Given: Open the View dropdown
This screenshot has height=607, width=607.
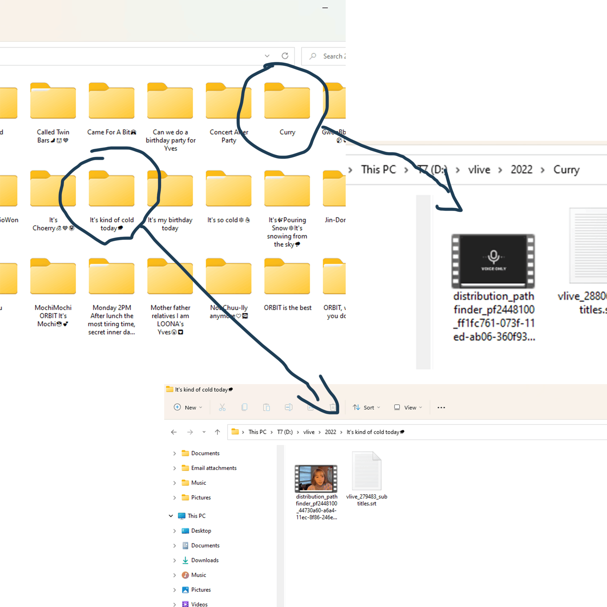Looking at the screenshot, I should click(408, 408).
